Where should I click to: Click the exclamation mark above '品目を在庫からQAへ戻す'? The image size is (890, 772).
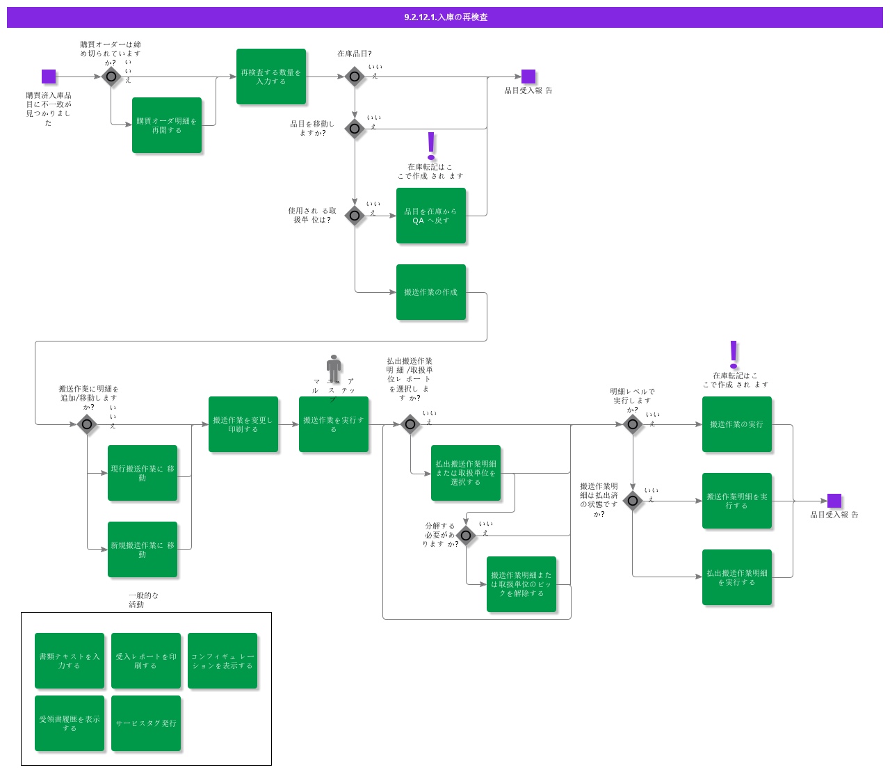coord(431,146)
